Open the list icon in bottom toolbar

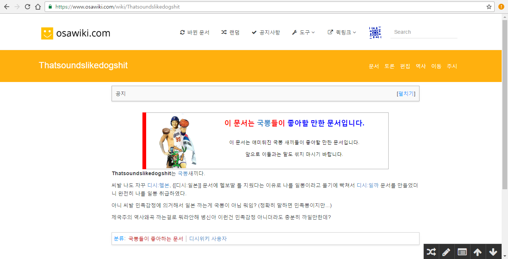click(x=462, y=252)
